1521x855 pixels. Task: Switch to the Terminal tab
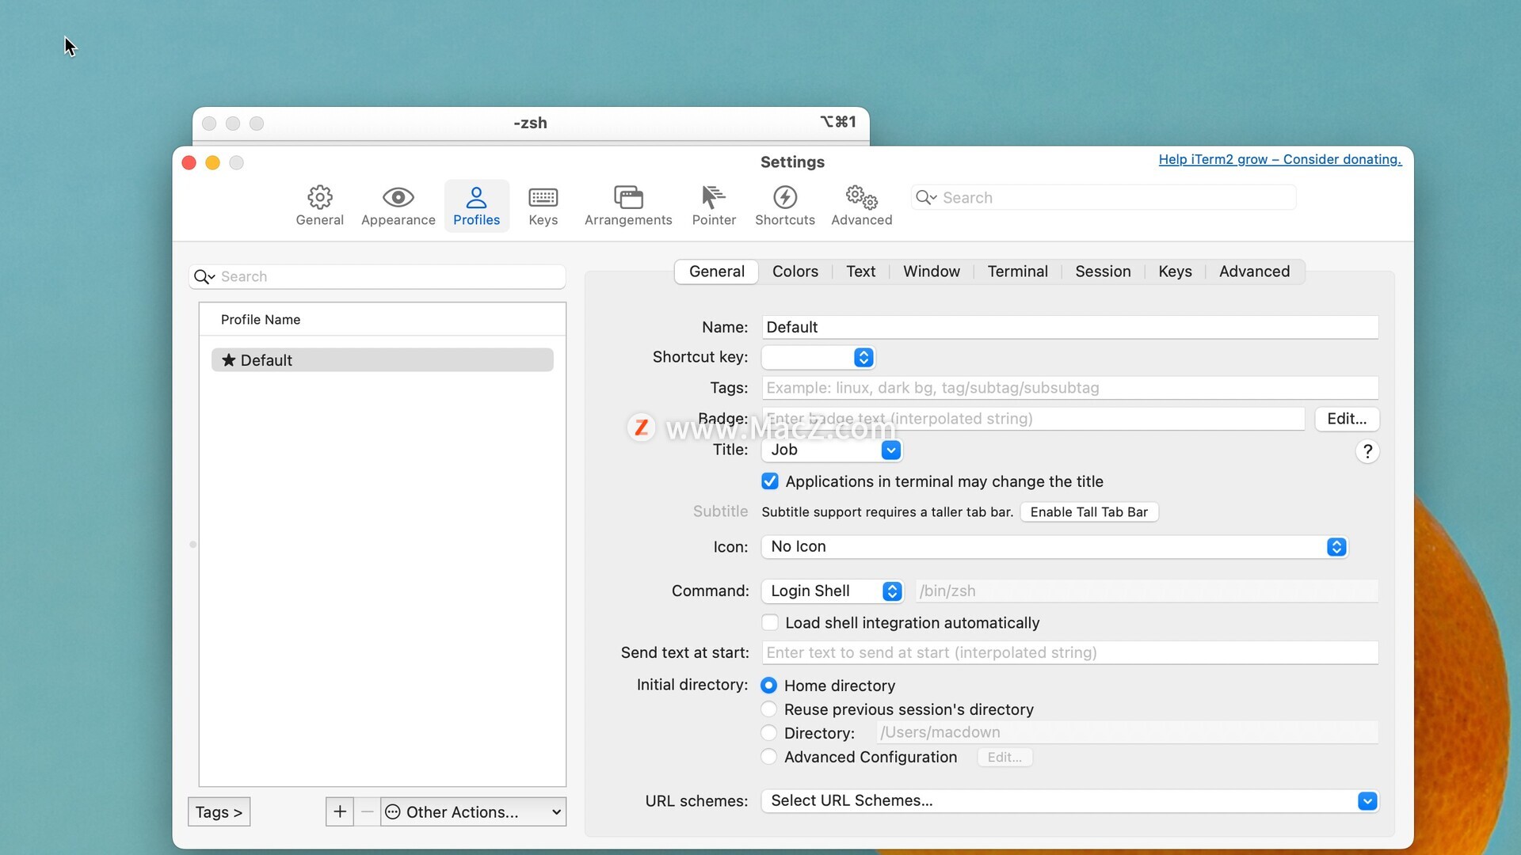coord(1017,272)
